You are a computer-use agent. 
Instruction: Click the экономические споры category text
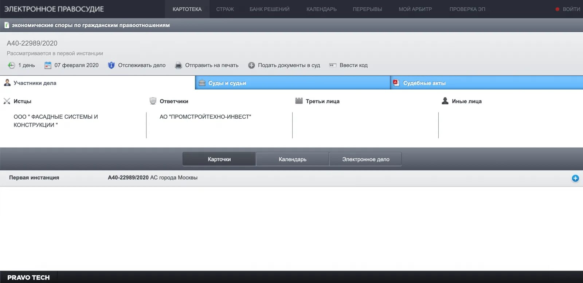pos(91,25)
